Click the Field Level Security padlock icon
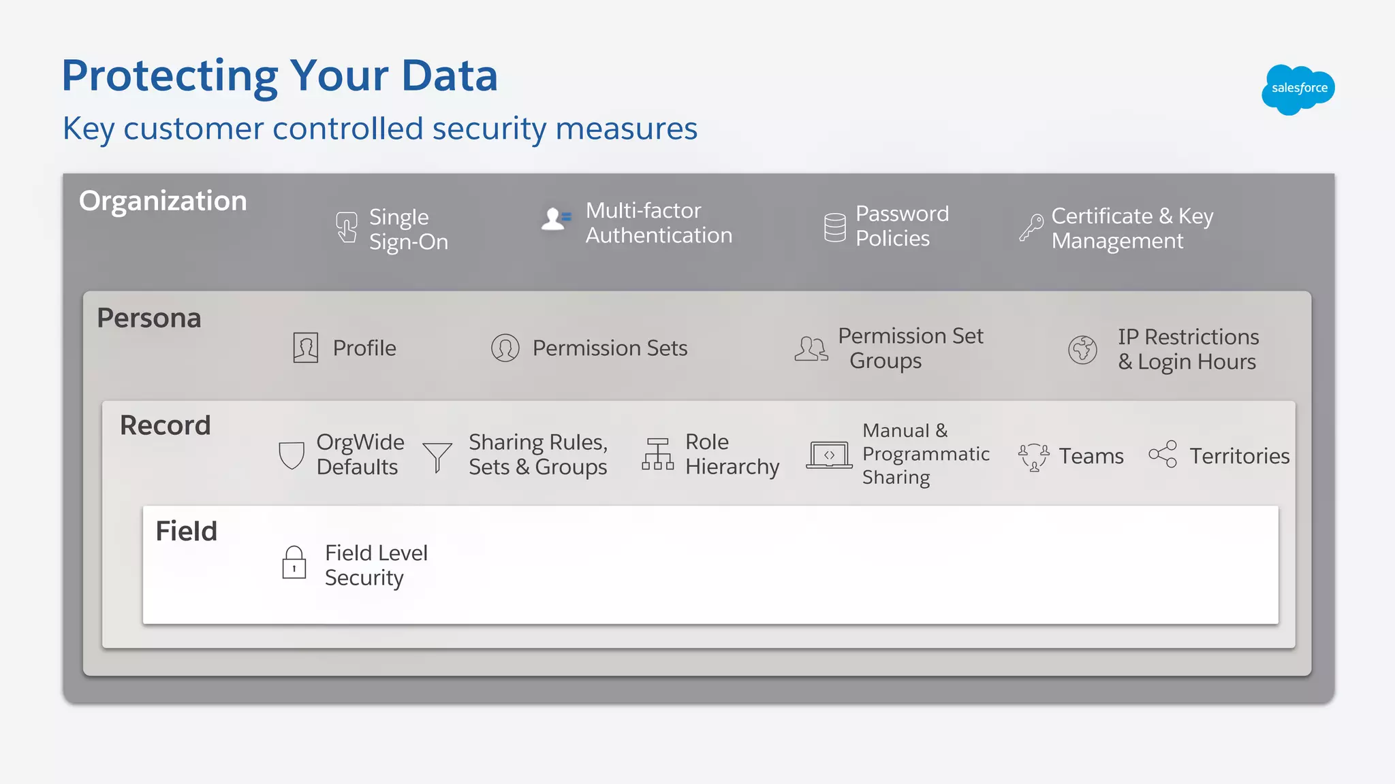This screenshot has height=784, width=1395. tap(294, 562)
